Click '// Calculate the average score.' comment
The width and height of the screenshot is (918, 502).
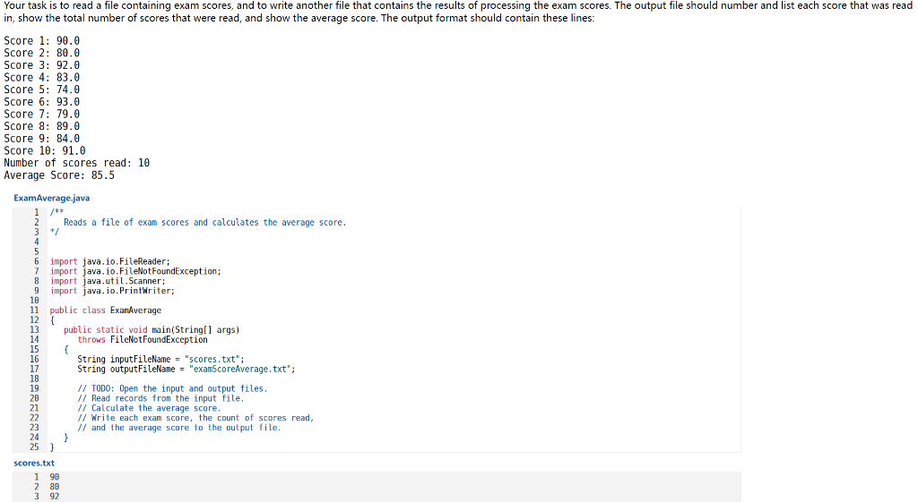[x=149, y=408]
